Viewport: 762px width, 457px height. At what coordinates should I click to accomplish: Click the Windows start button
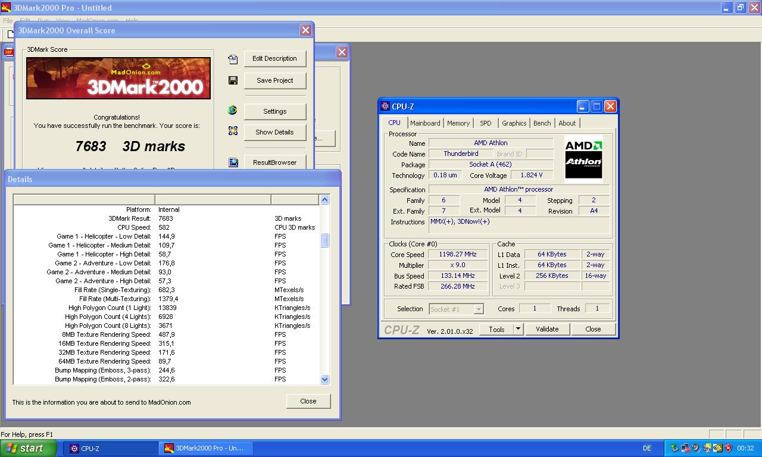[x=29, y=448]
